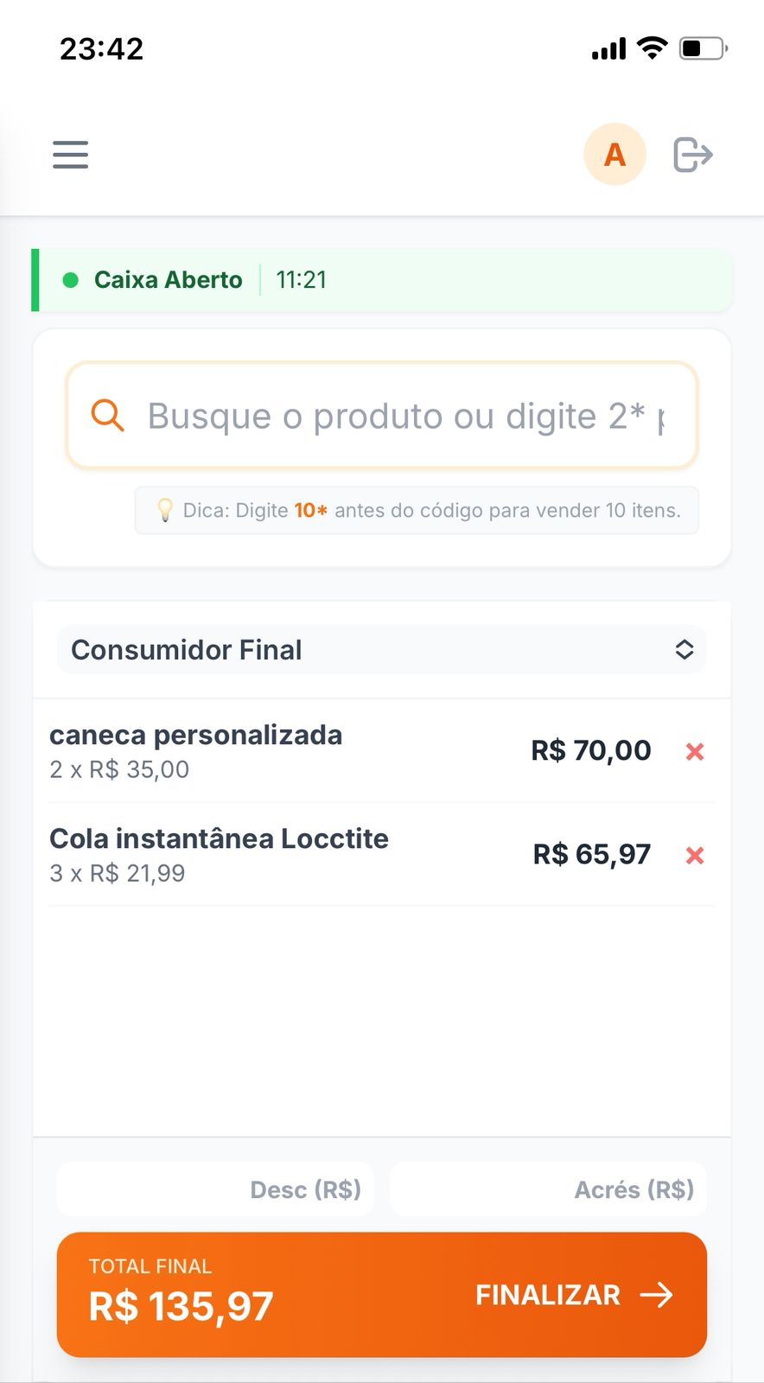Image resolution: width=764 pixels, height=1383 pixels.
Task: Tap the search magnifier icon
Action: pos(108,416)
